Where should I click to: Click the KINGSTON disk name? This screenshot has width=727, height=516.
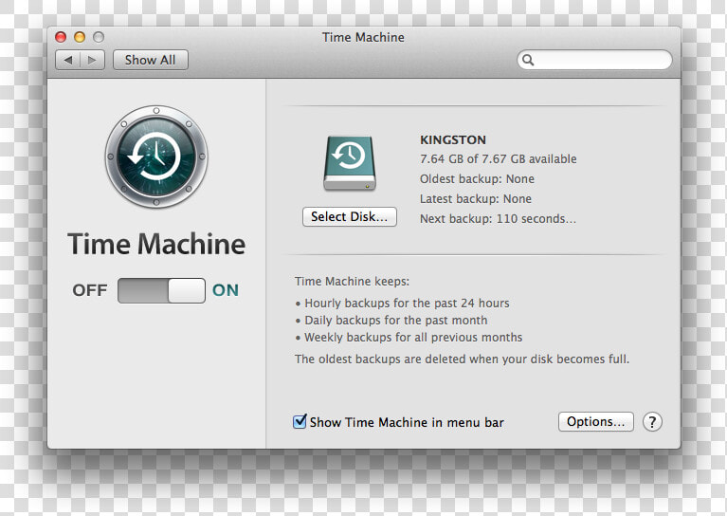453,139
